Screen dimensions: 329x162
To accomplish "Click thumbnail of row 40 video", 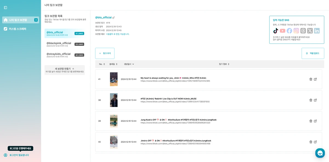I will (114, 142).
